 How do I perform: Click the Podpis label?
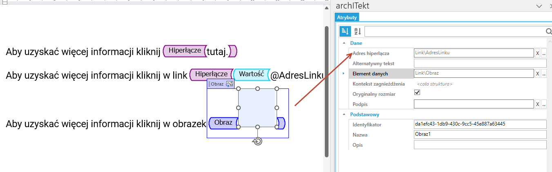(360, 104)
